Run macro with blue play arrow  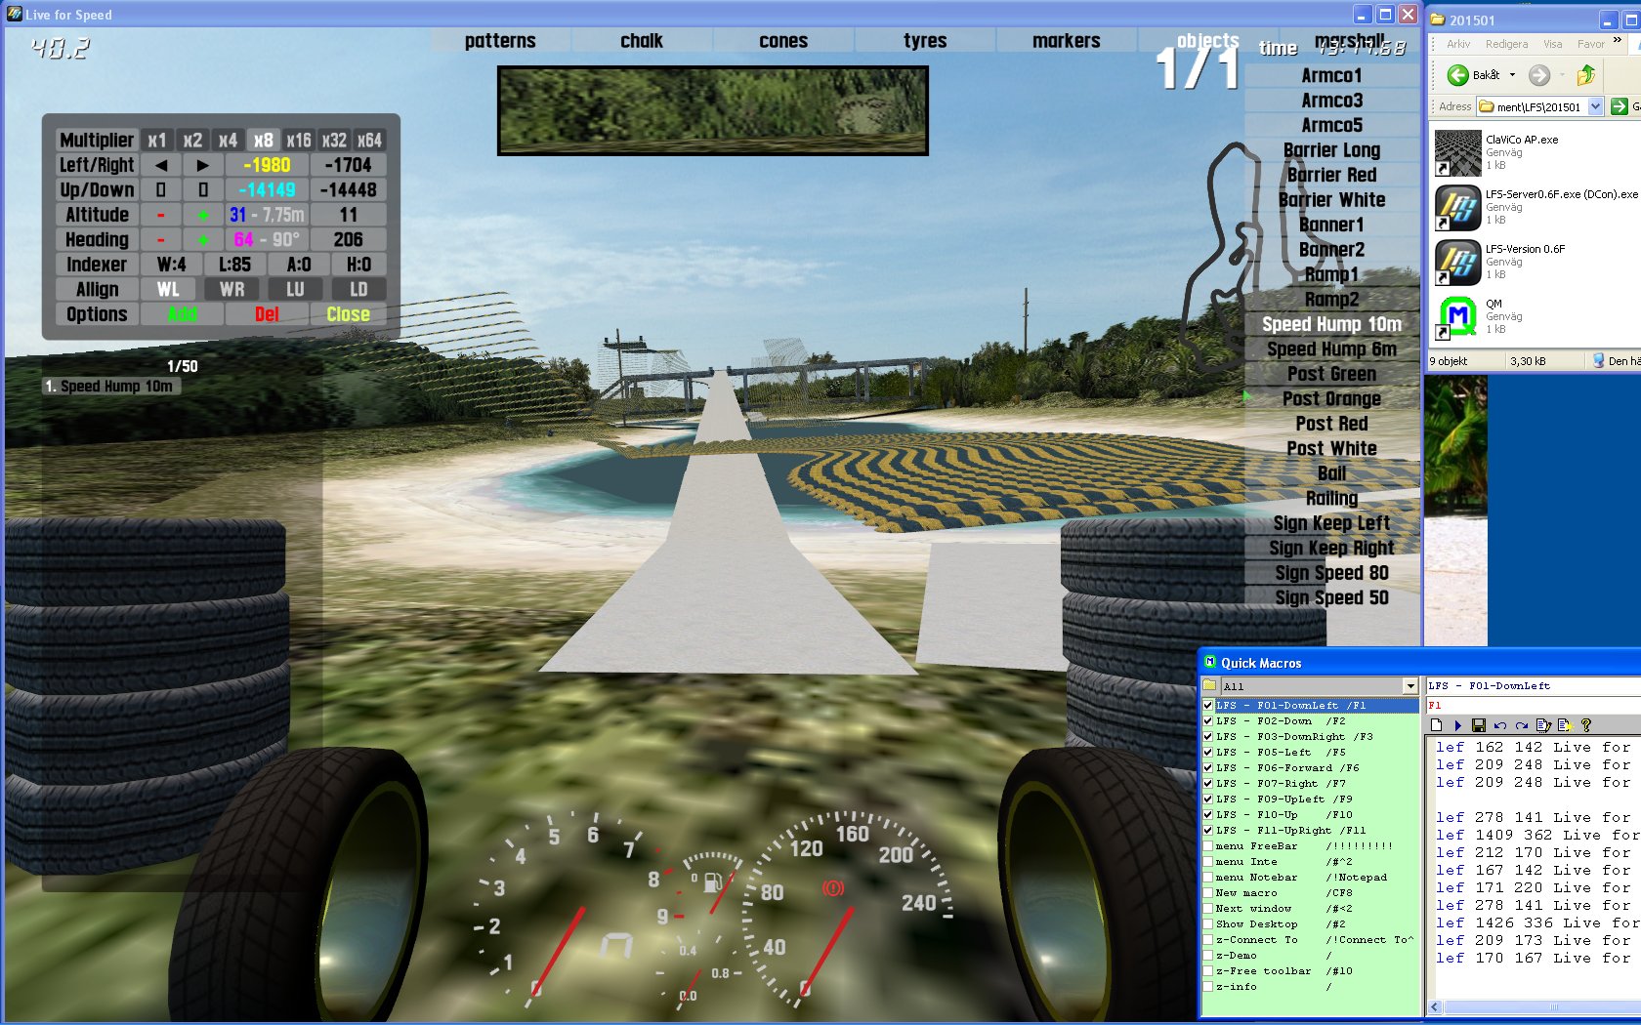pyautogui.click(x=1457, y=725)
